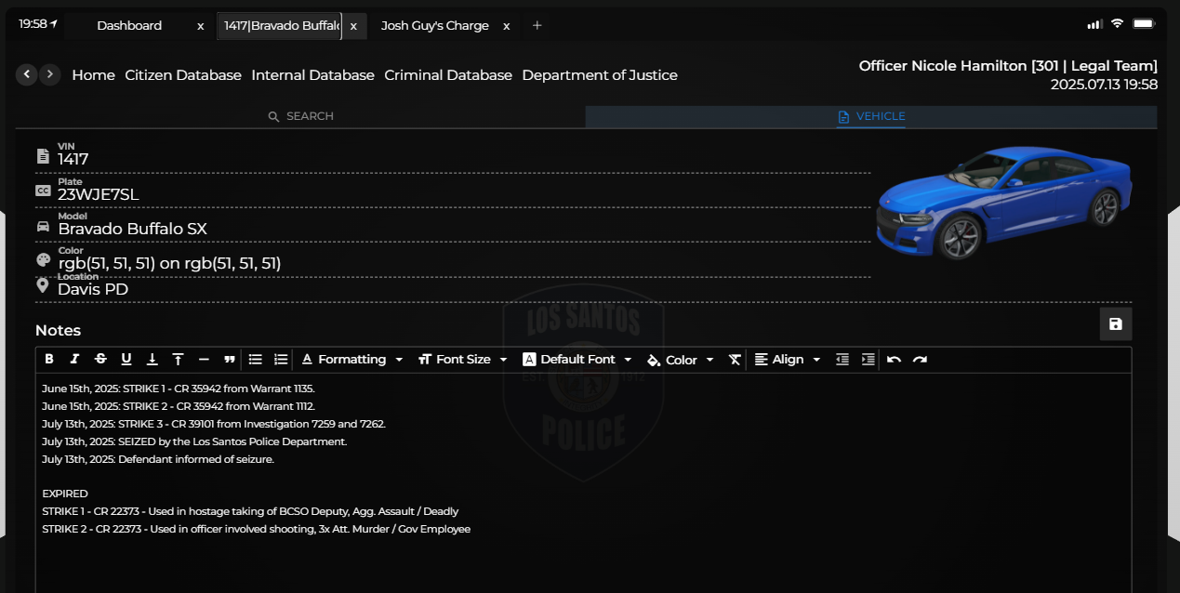This screenshot has width=1180, height=593.
Task: Insert a horizontal rule in notes
Action: pos(204,360)
